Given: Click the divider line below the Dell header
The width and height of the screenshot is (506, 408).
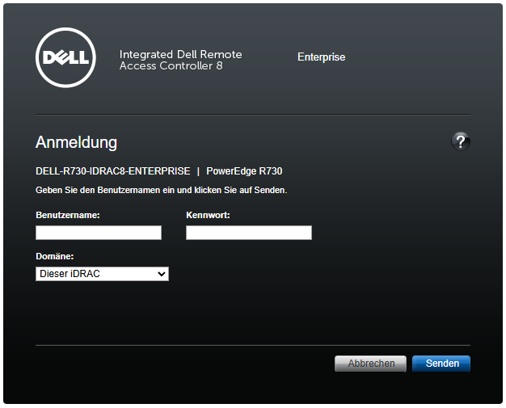Looking at the screenshot, I should coord(252,114).
